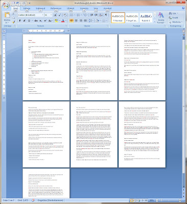Open the Granska ribbon tab
Image resolution: width=187 pixels, height=204 pixels.
[84, 9]
